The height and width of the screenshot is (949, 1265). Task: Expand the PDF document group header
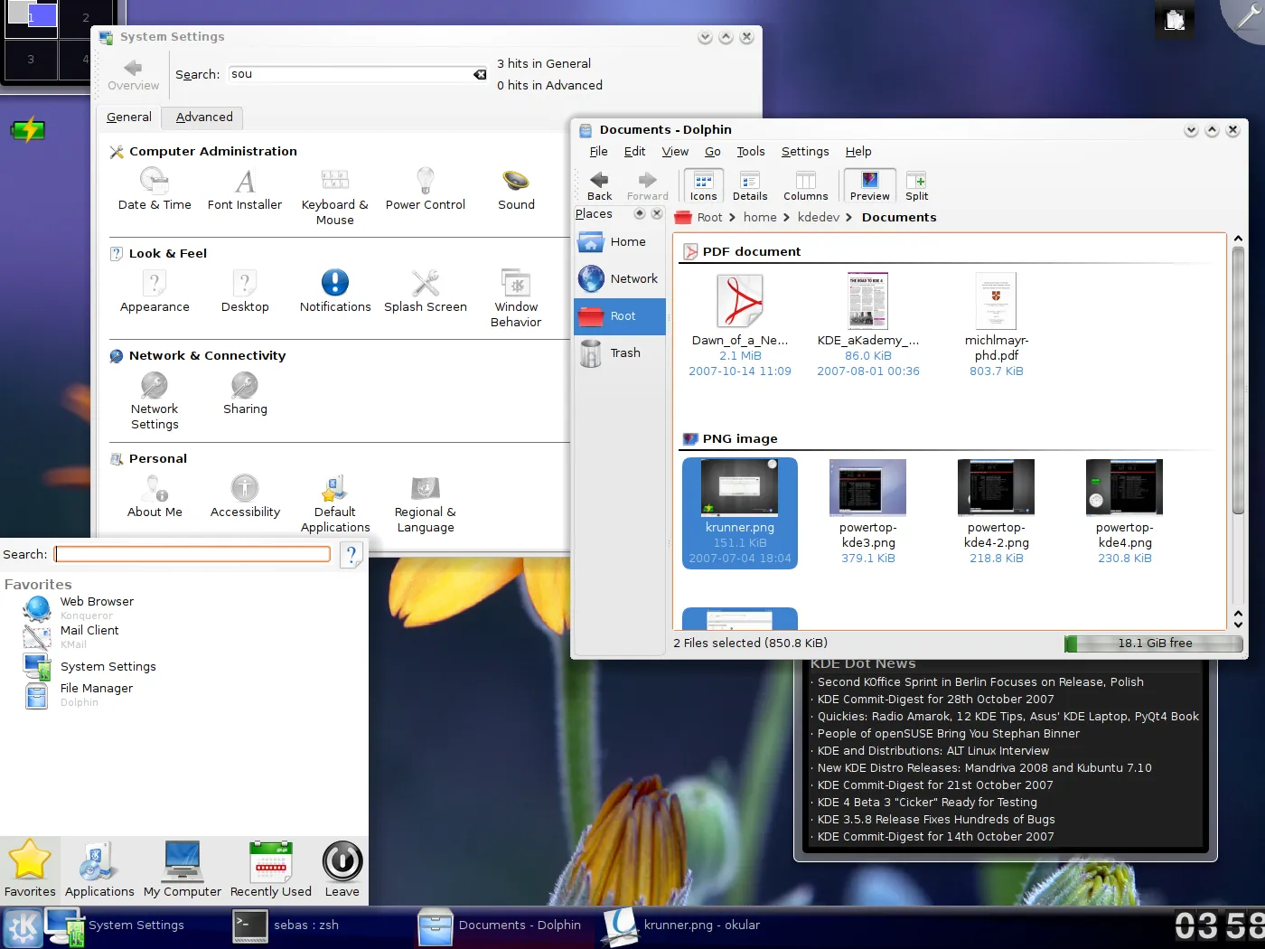point(751,252)
